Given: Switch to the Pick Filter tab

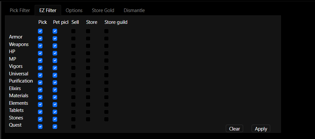Looking at the screenshot, I should (x=20, y=10).
